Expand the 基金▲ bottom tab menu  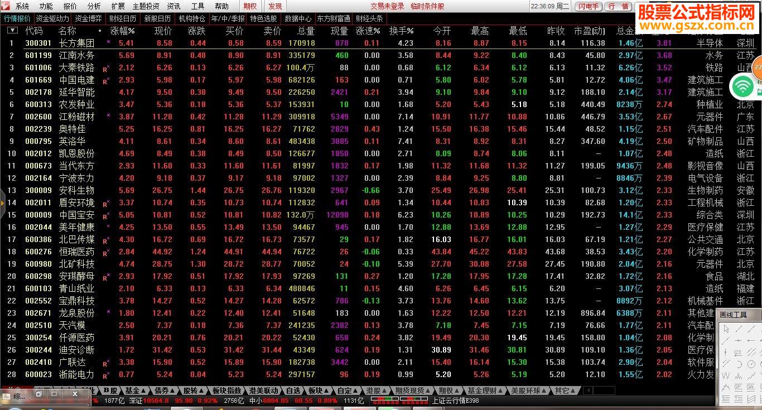point(136,390)
